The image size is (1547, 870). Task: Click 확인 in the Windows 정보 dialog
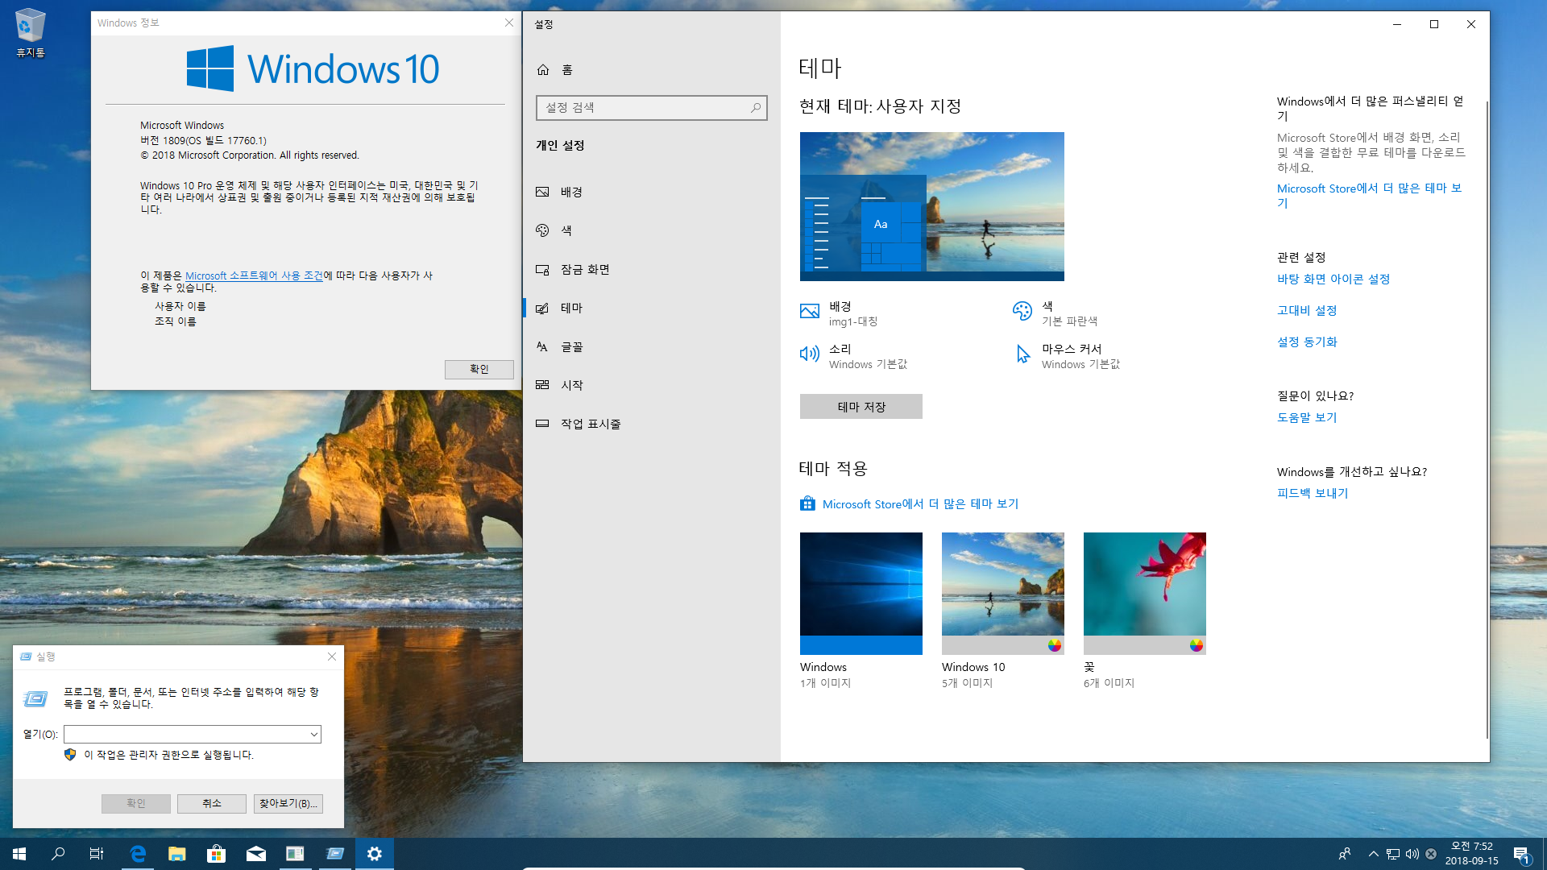click(479, 369)
